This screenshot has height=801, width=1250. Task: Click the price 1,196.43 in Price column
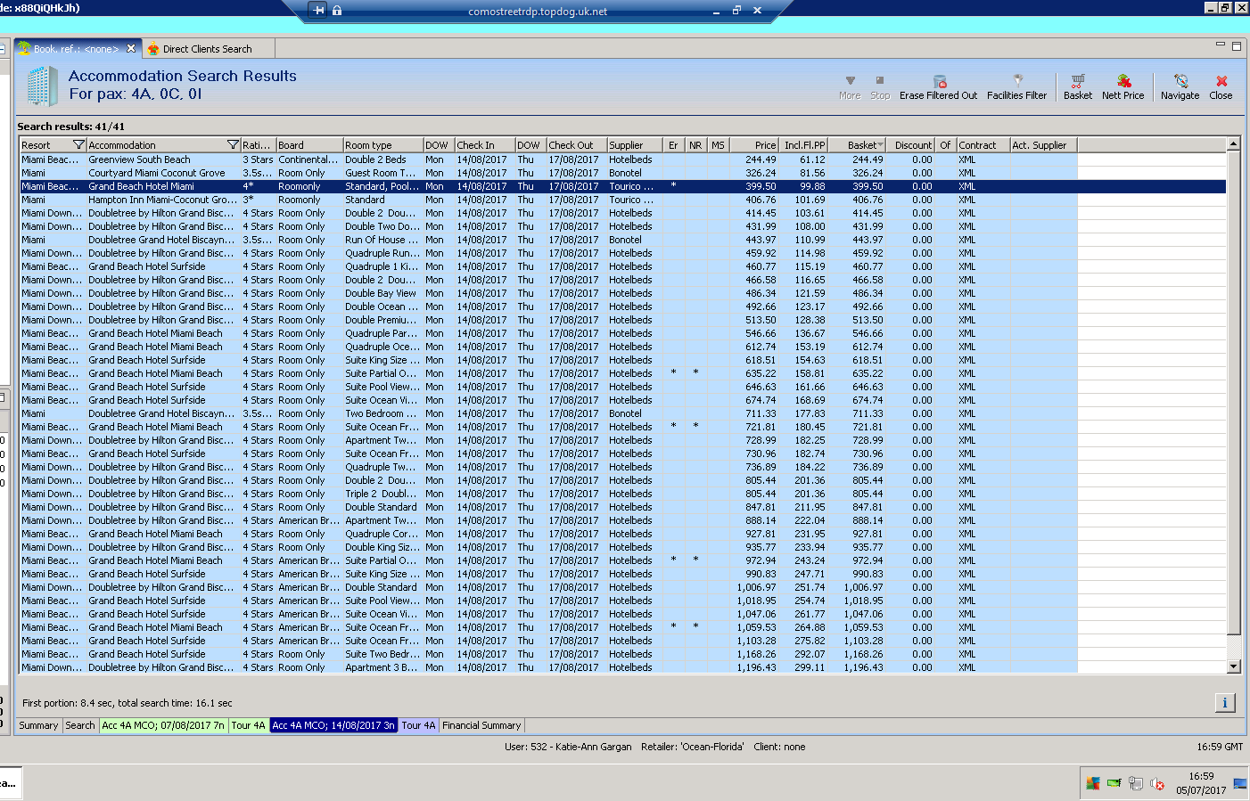tap(756, 667)
